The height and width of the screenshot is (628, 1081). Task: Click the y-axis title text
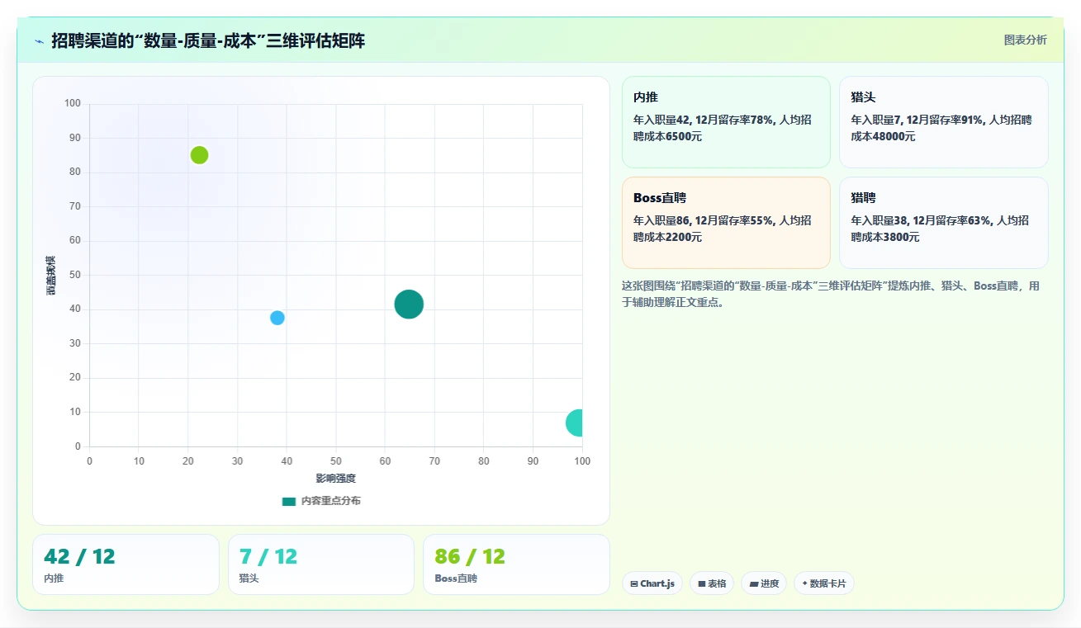(x=50, y=276)
